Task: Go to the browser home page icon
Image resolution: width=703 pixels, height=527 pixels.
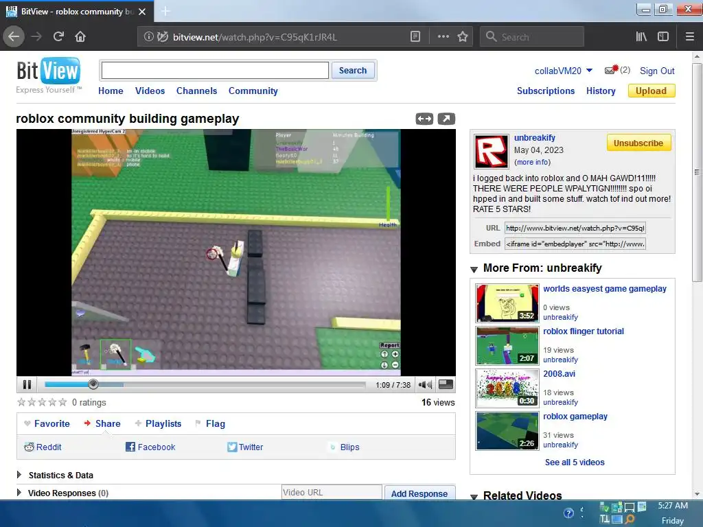Action: tap(80, 36)
